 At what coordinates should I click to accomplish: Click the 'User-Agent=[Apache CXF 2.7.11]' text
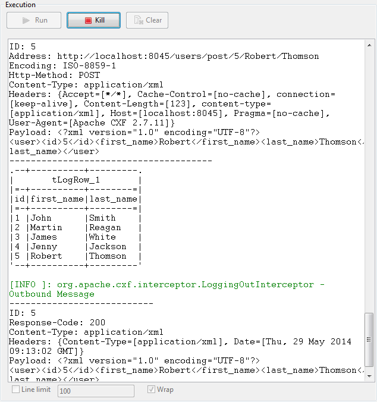tap(92, 123)
